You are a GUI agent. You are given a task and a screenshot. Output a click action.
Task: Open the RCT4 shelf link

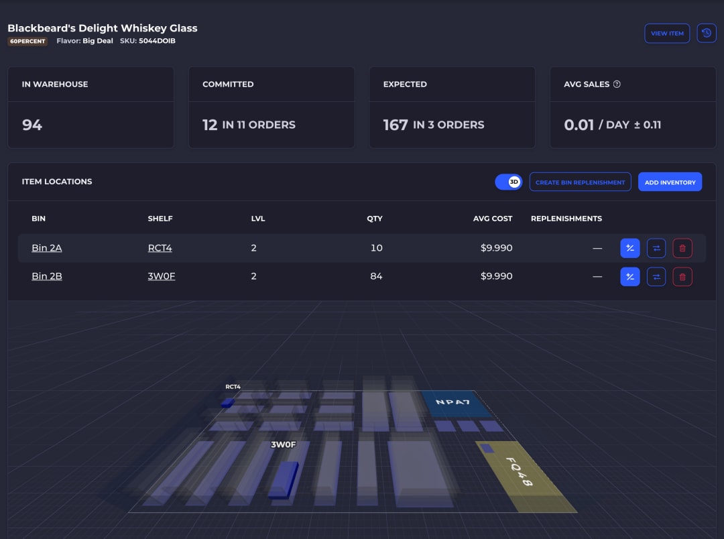(x=160, y=248)
